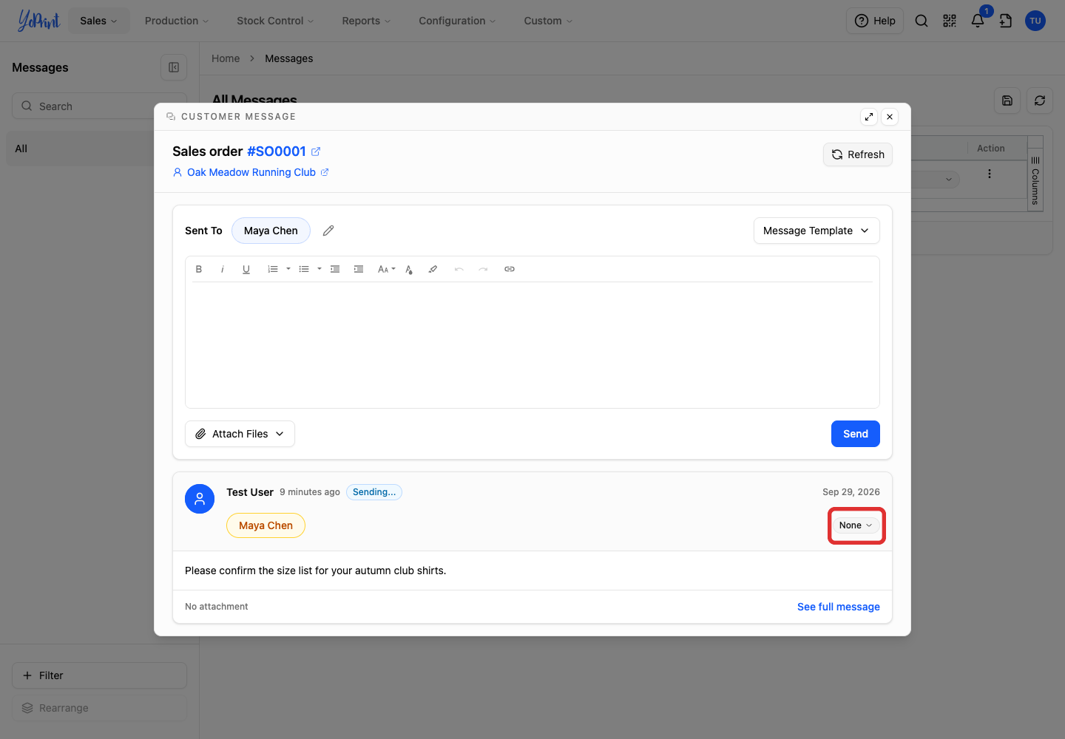Save view icon on Messages page
The width and height of the screenshot is (1065, 739).
[x=1007, y=101]
